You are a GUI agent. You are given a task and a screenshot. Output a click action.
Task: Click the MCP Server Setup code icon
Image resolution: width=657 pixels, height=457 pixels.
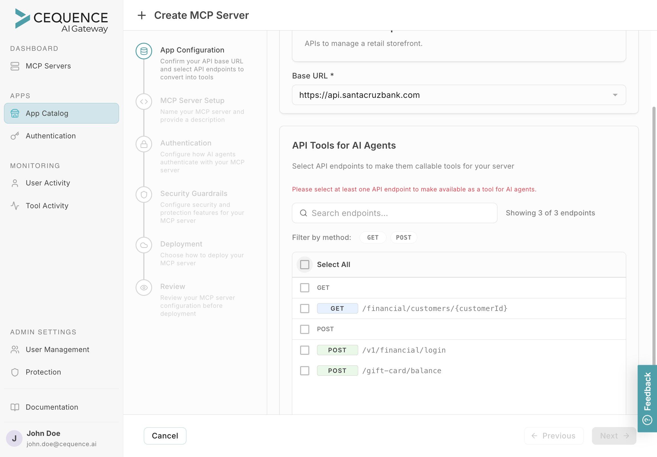point(144,102)
